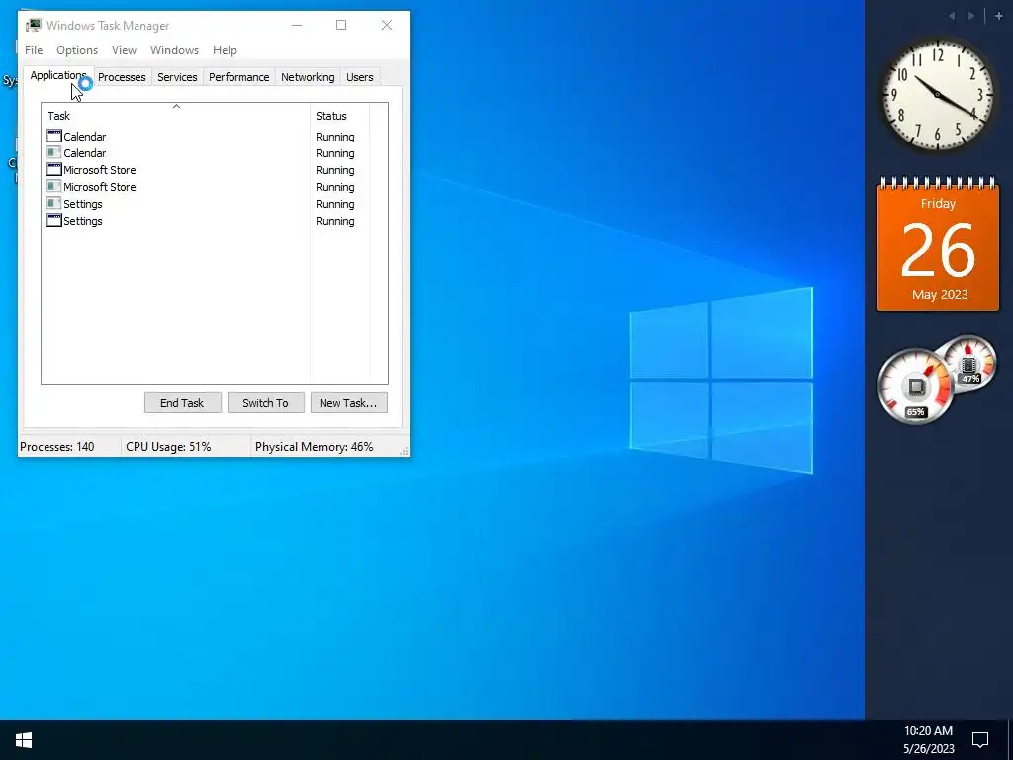Viewport: 1013px width, 760px height.
Task: Close the Task Manager window
Action: click(x=387, y=25)
